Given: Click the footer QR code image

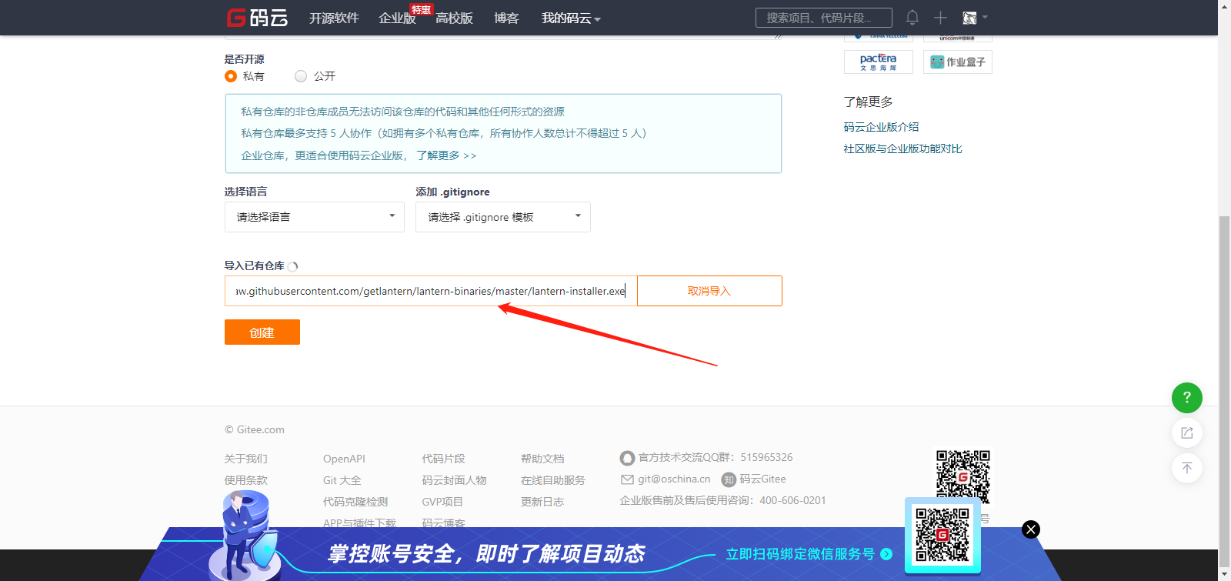Looking at the screenshot, I should coord(962,476).
